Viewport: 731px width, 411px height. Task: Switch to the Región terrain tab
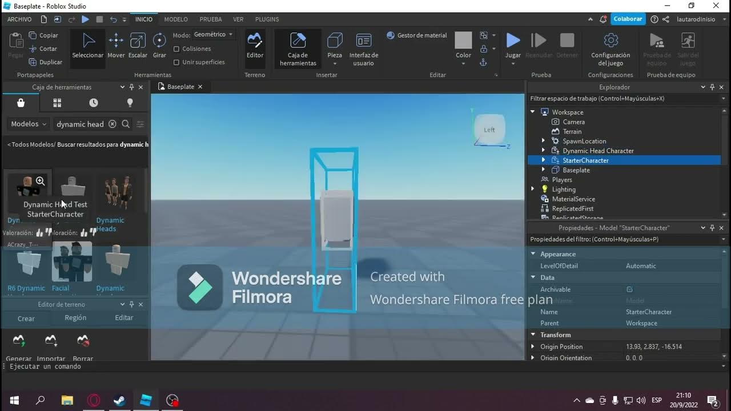[75, 318]
